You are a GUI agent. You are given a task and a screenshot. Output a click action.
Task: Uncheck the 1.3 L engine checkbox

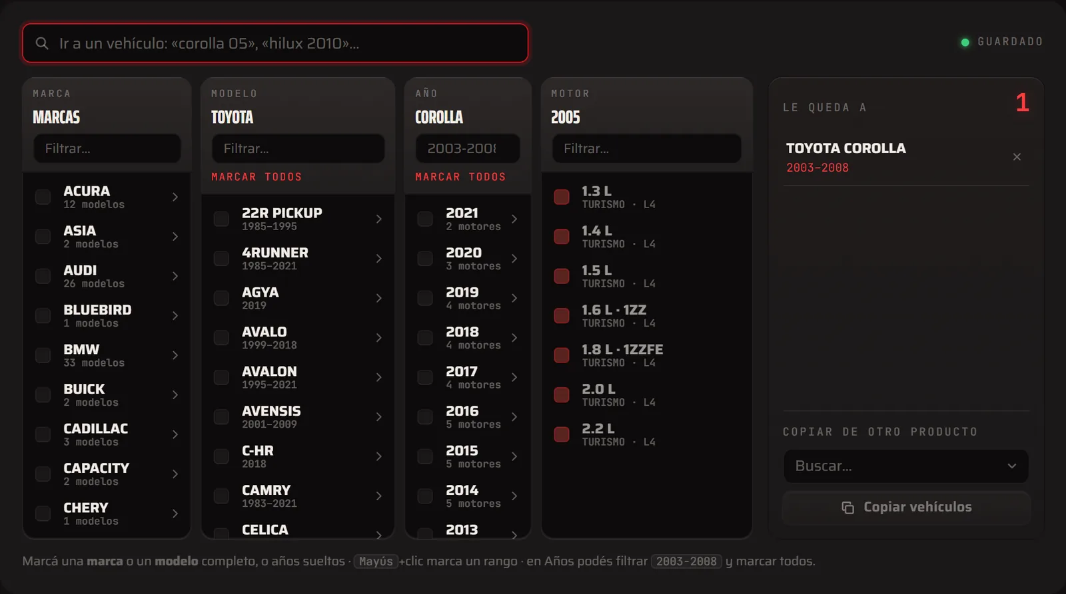tap(562, 197)
